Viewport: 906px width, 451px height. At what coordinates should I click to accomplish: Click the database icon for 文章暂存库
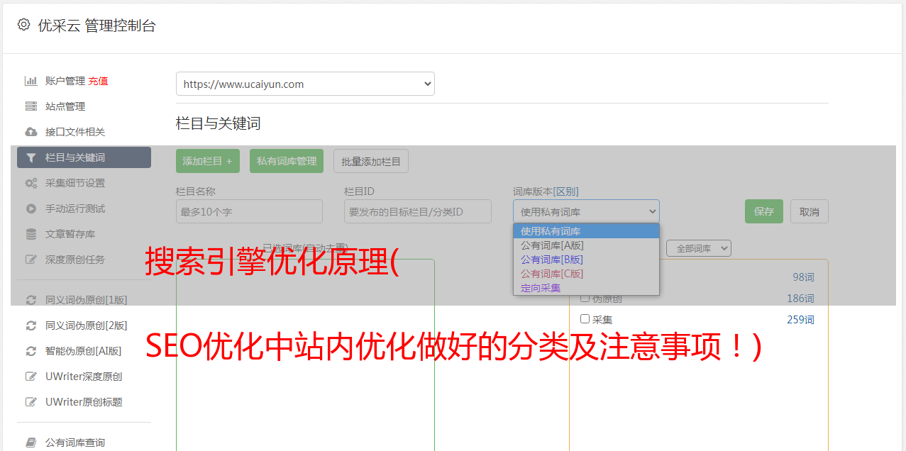[31, 234]
